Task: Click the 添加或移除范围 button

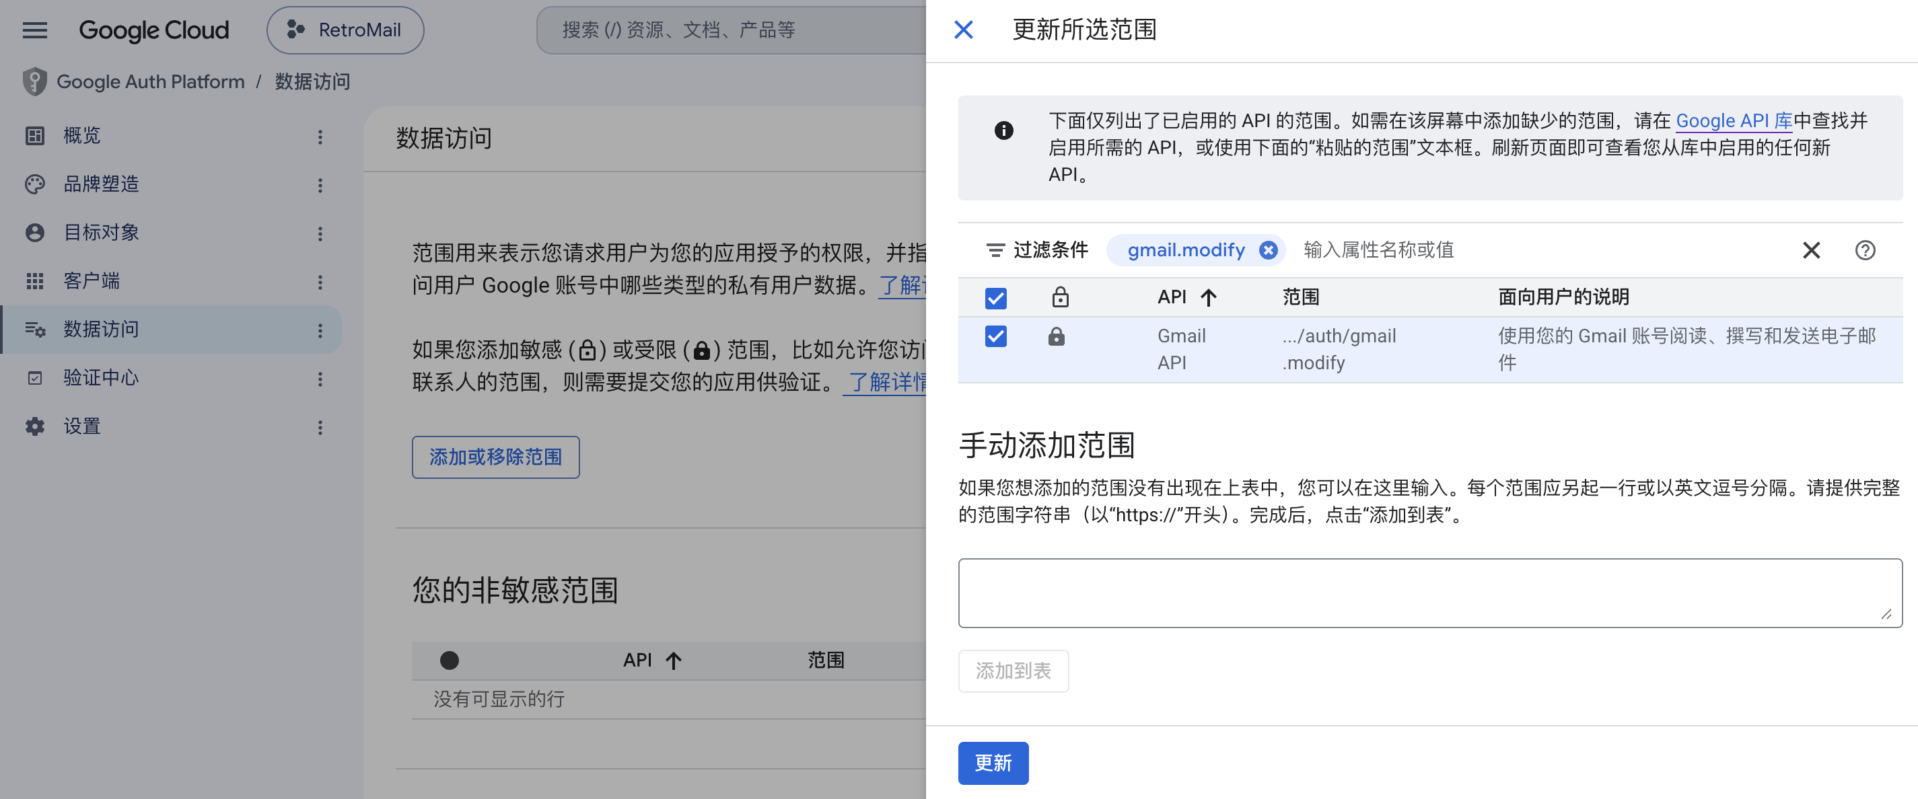Action: (496, 457)
